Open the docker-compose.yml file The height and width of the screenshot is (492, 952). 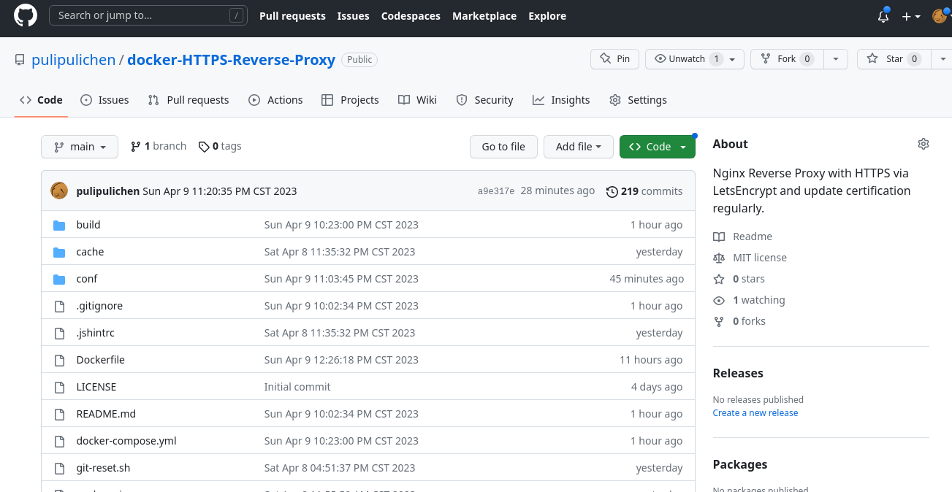(126, 441)
